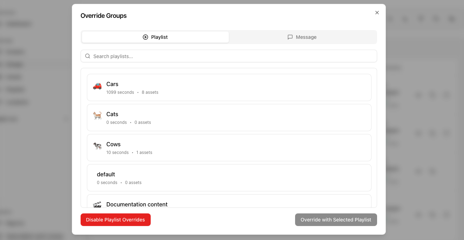Select the Cats playlist title

pyautogui.click(x=112, y=114)
